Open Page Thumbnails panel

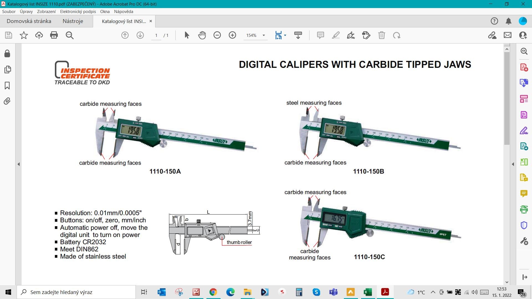point(7,69)
